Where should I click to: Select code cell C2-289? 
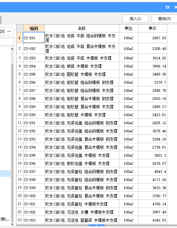click(x=34, y=107)
